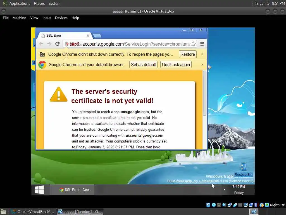
Task: Click Restore button in infobar
Action: (x=187, y=54)
